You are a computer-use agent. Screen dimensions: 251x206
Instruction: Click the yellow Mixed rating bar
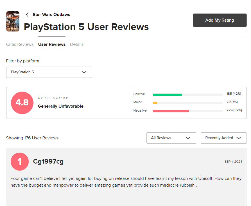tap(155, 103)
